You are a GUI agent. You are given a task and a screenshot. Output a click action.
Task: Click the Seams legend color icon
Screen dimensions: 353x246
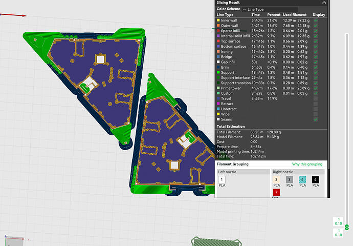point(218,119)
